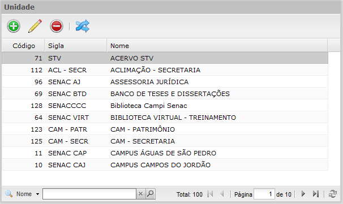Select the Biblioteca Campi Senac row
343x204 pixels.
(x=165, y=106)
